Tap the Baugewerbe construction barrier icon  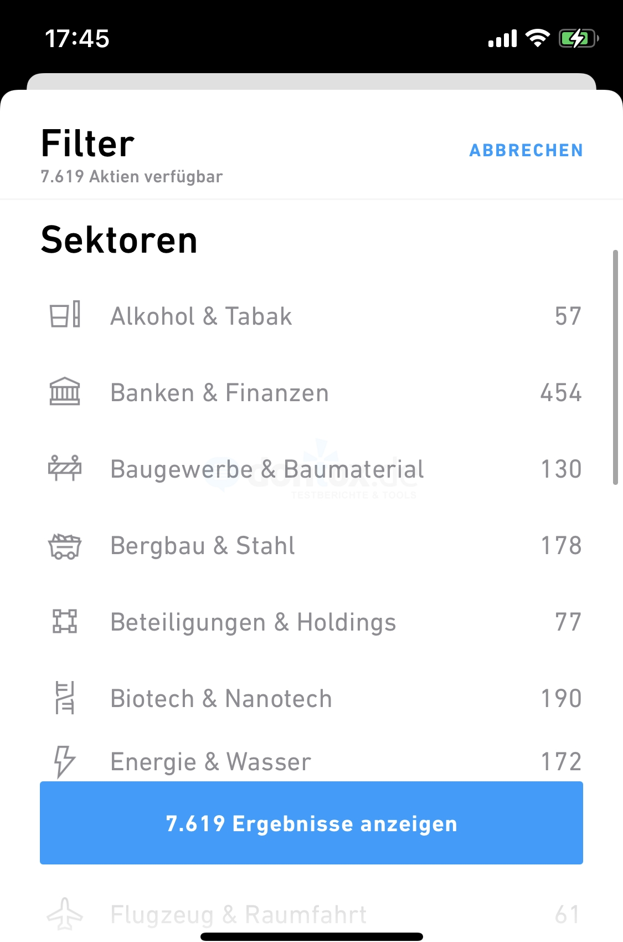tap(65, 468)
